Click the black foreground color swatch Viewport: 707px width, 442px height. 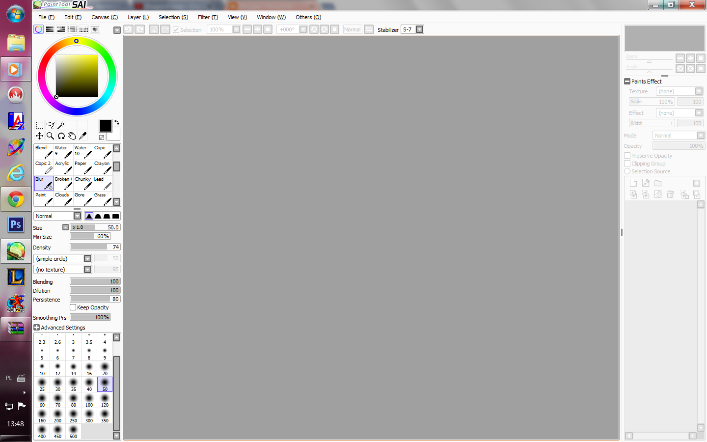pyautogui.click(x=105, y=126)
